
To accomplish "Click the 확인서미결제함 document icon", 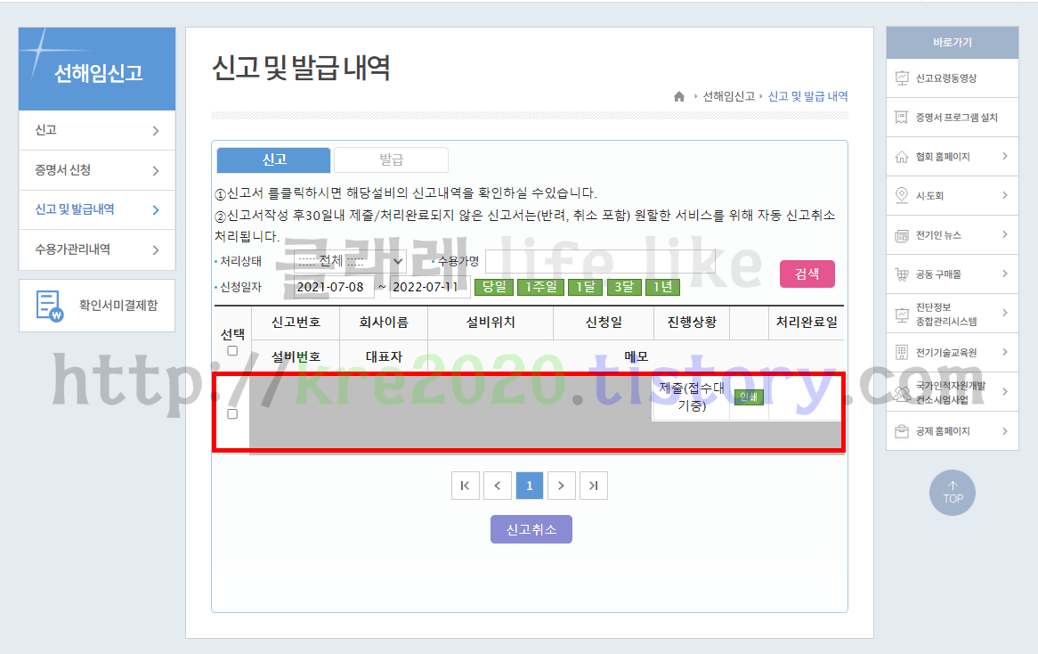I will (x=50, y=306).
